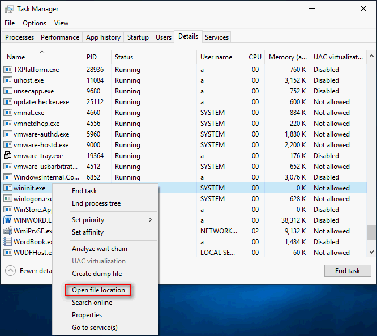Switch to the Performance tab
This screenshot has width=377, height=336.
coord(60,37)
